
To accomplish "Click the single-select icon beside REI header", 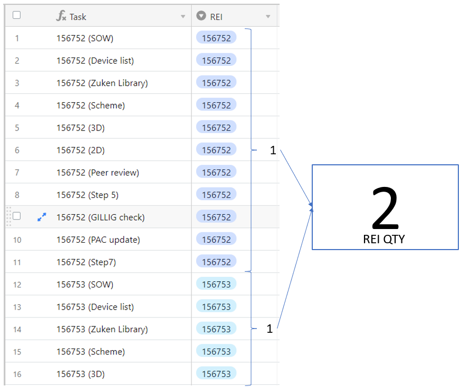I will tap(201, 16).
